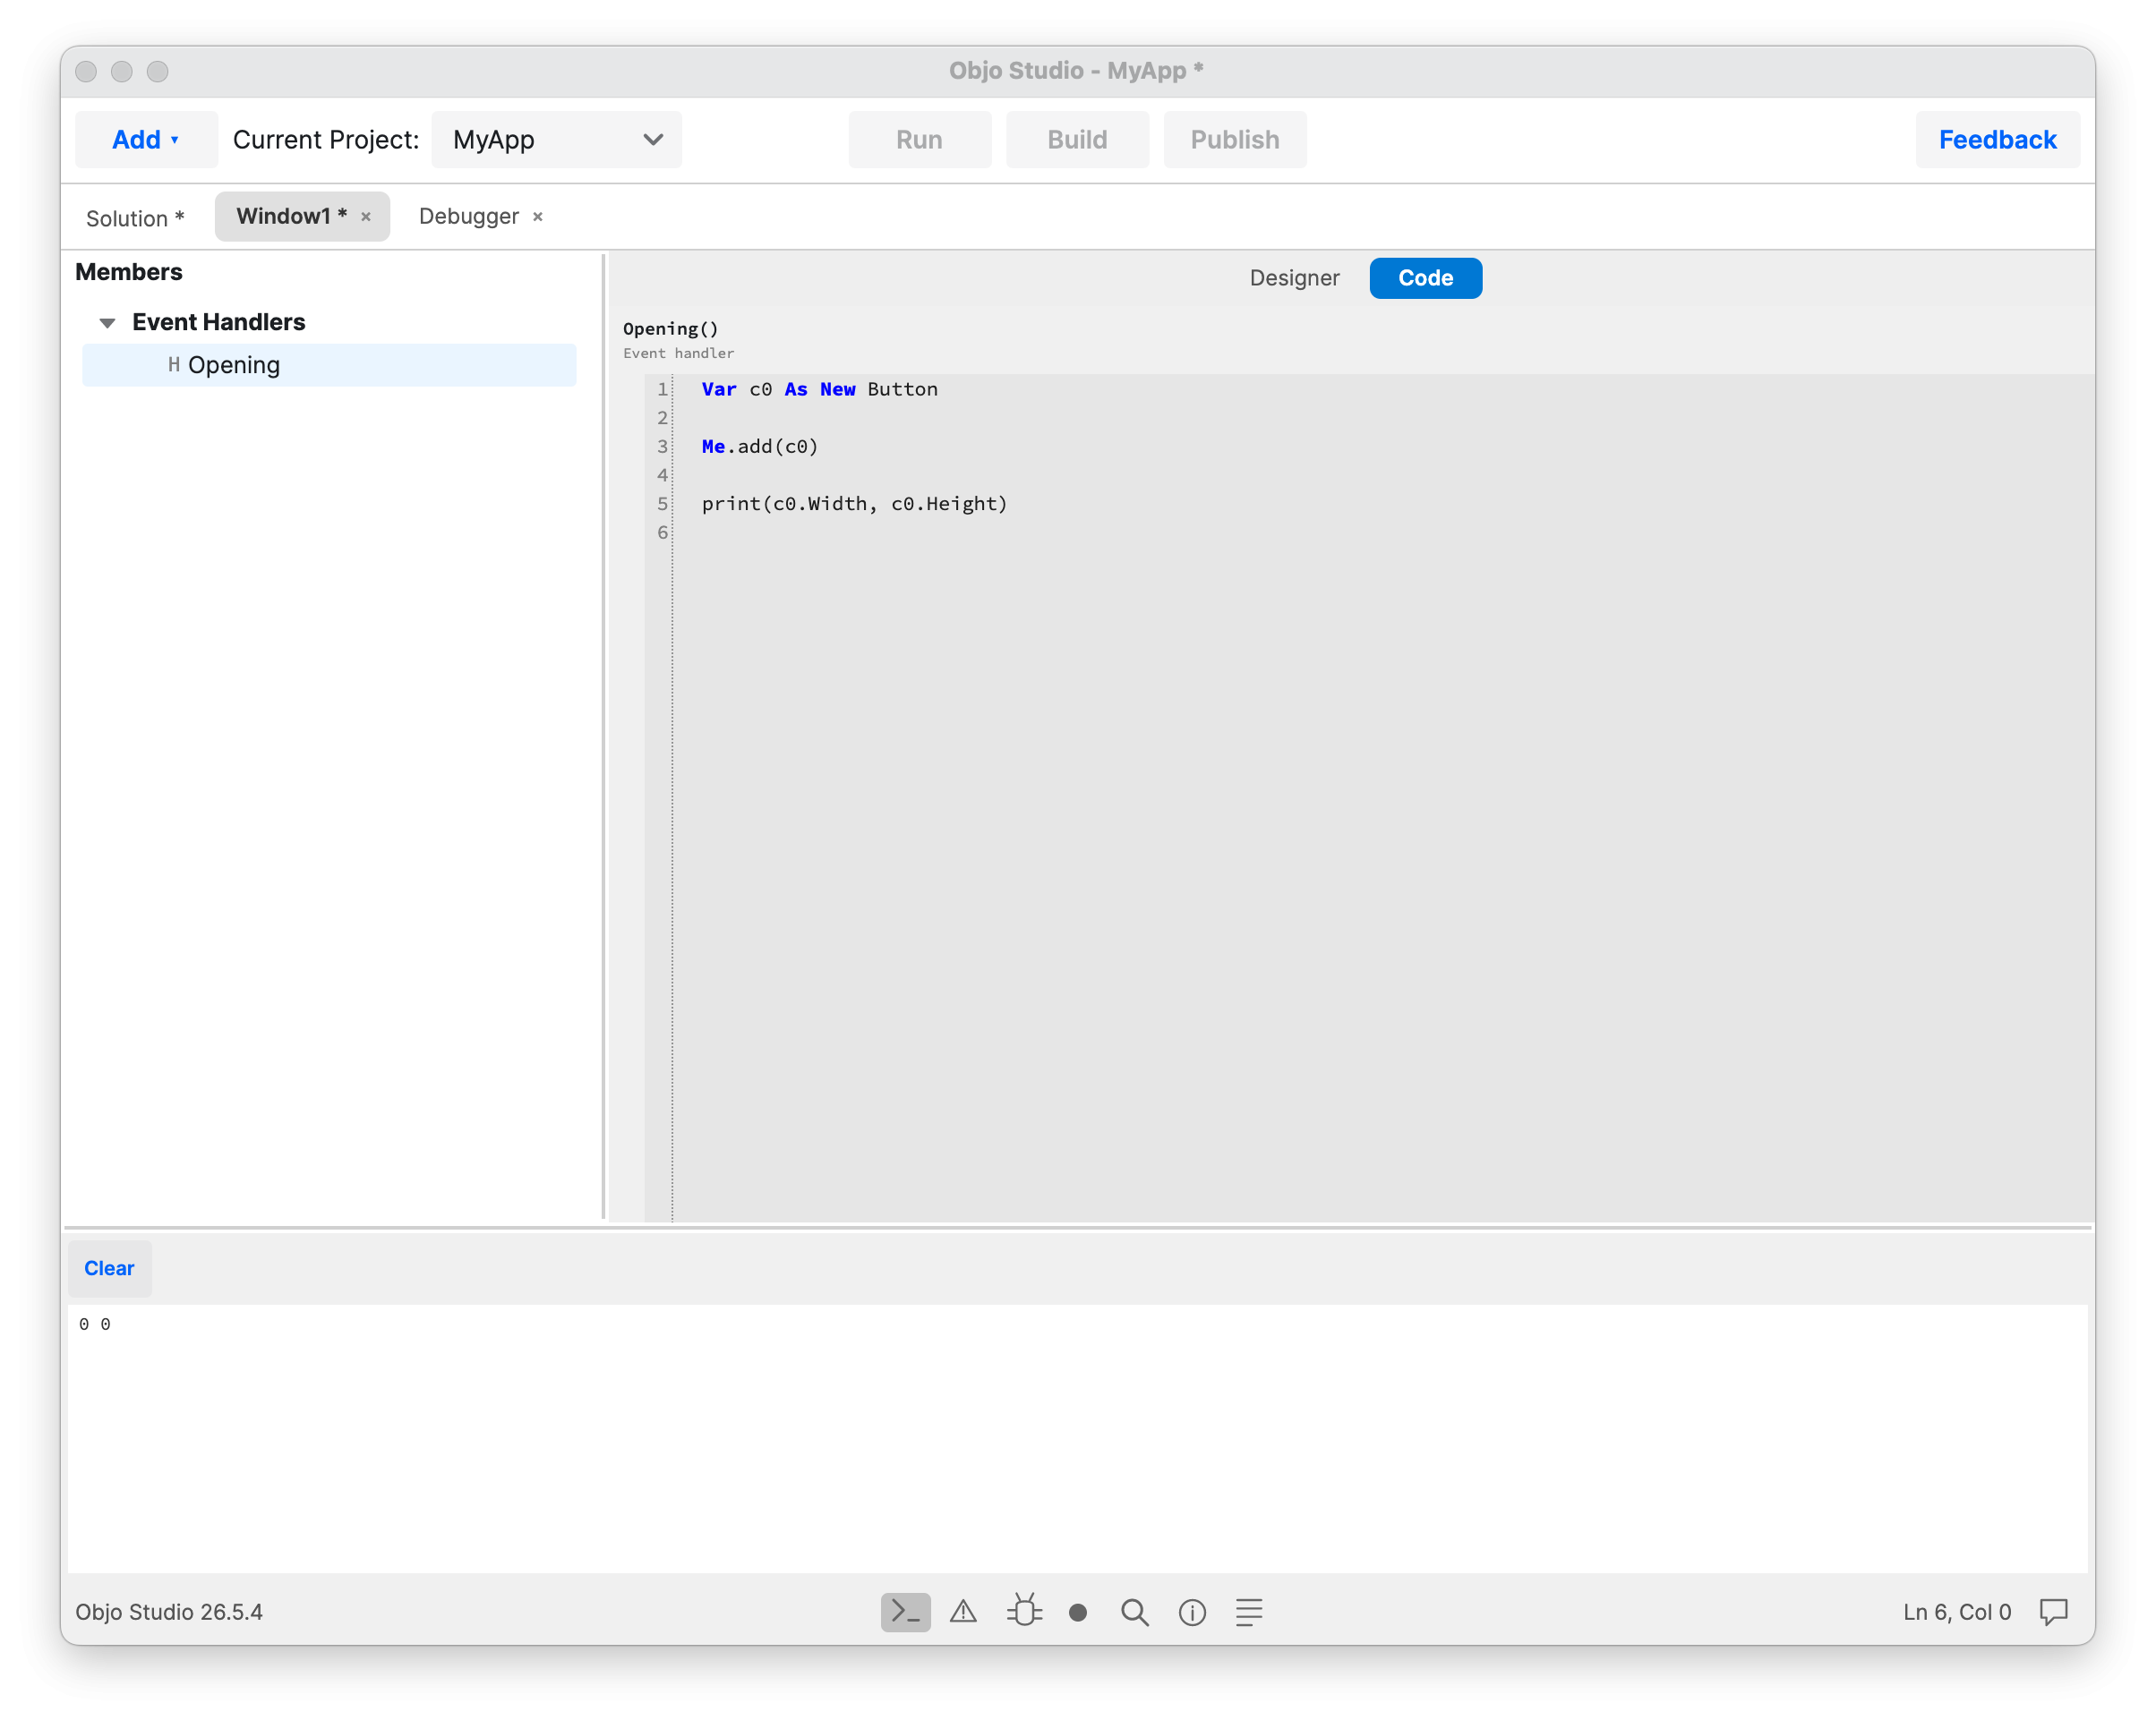
Task: Open the Feedback link
Action: click(x=1997, y=140)
